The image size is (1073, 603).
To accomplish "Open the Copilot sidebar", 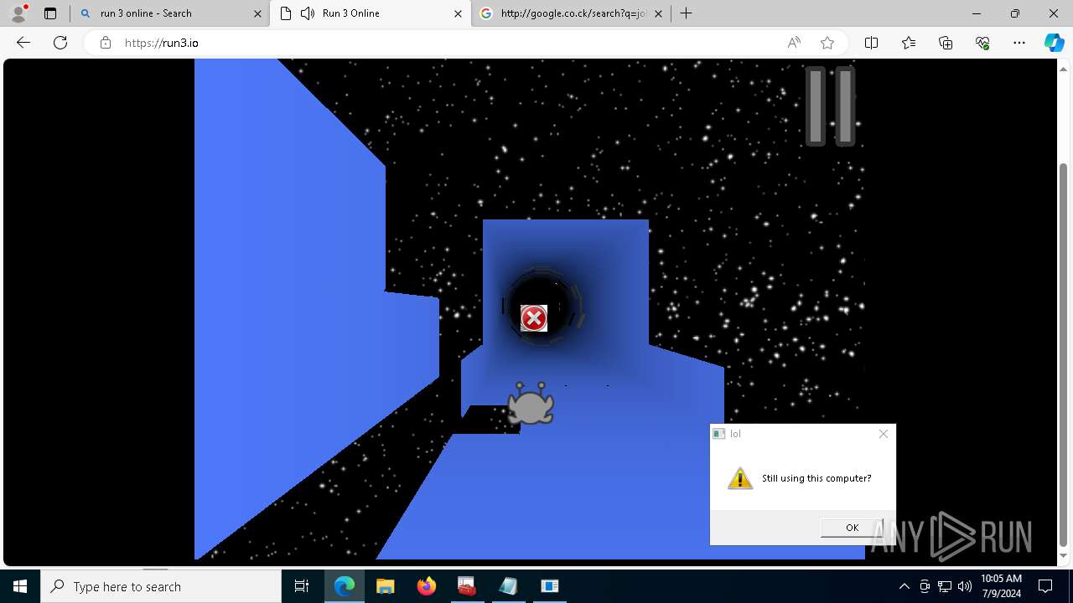I will point(1055,43).
